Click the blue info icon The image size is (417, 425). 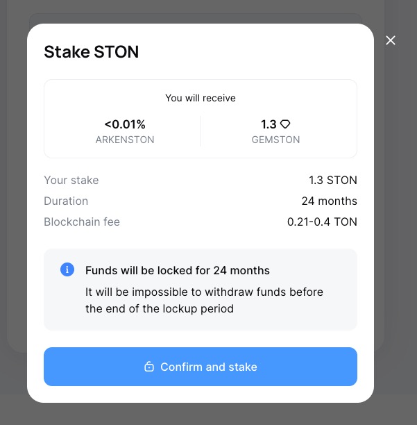click(67, 269)
